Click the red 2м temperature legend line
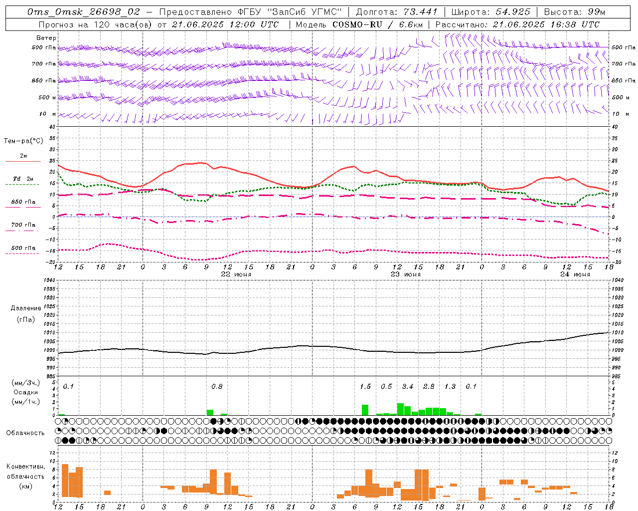The height and width of the screenshot is (511, 638). click(x=23, y=161)
